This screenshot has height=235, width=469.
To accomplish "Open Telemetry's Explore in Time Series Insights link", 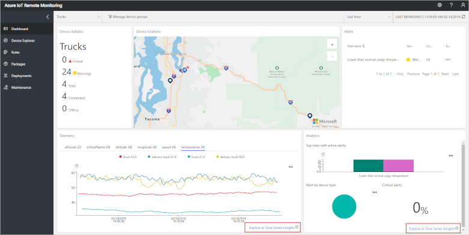I will pos(272,228).
